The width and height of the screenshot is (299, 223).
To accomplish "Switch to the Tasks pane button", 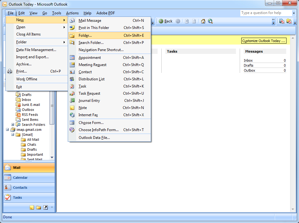I will point(29,197).
